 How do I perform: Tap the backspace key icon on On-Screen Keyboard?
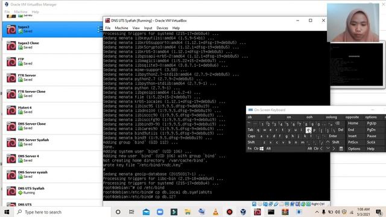click(x=337, y=123)
